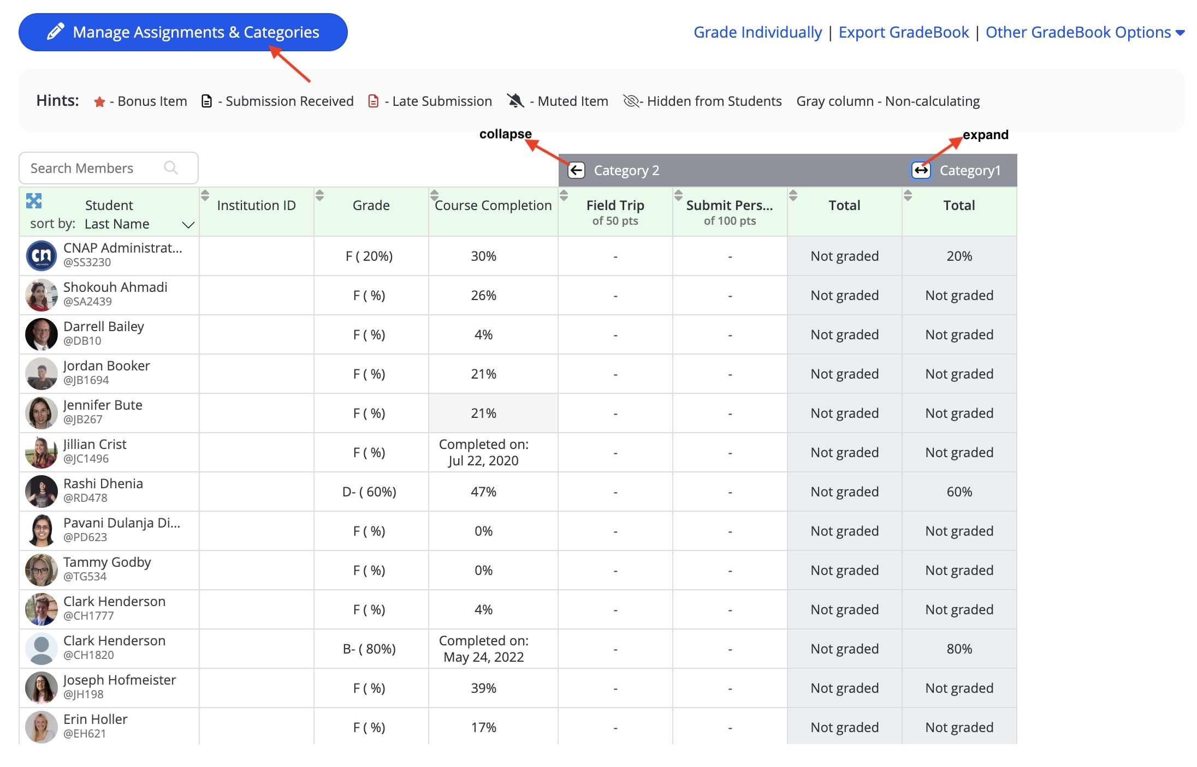The width and height of the screenshot is (1197, 767).
Task: Click Pavani Dulanja's Category 2 Not graded total
Action: 845,531
